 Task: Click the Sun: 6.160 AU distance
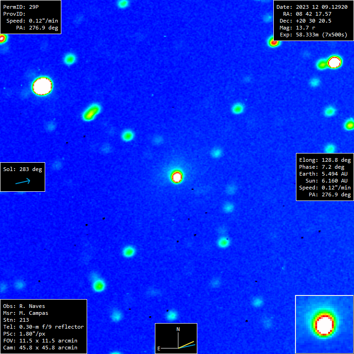click(326, 181)
